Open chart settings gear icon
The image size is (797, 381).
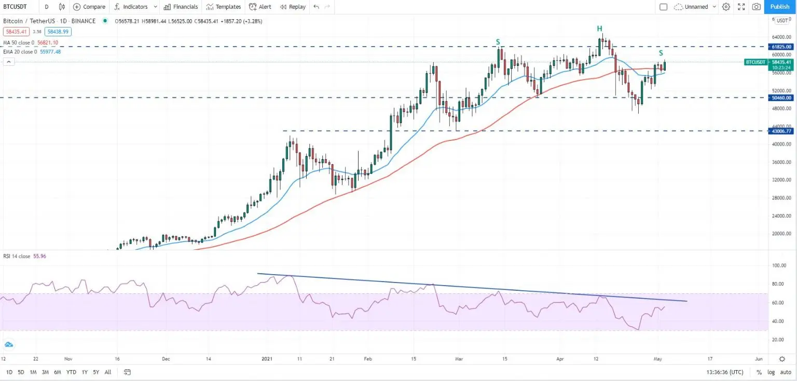[x=726, y=7]
